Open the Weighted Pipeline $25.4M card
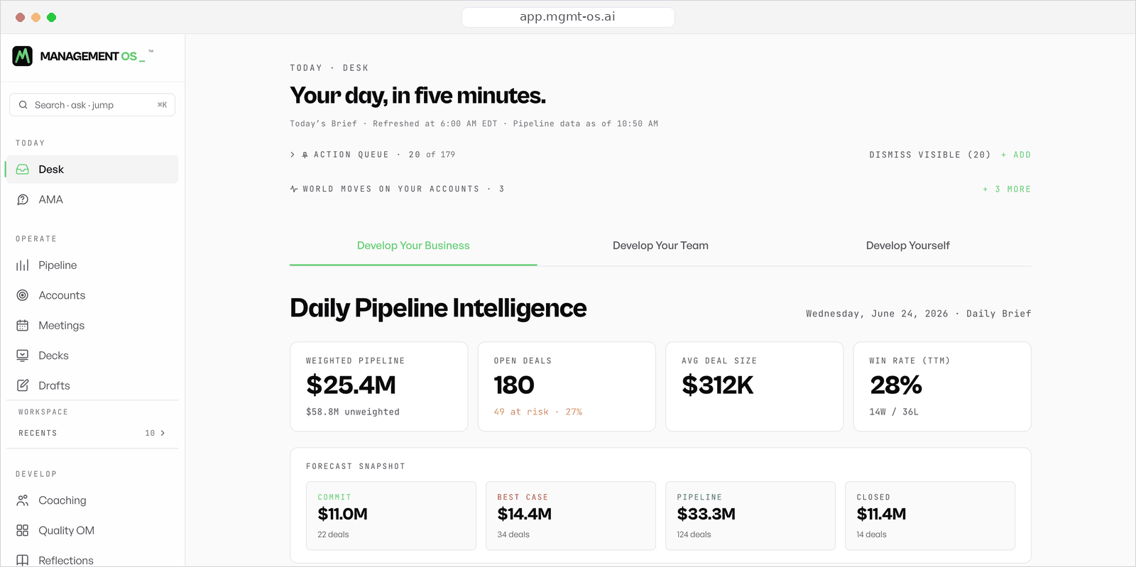This screenshot has width=1136, height=567. click(x=379, y=387)
